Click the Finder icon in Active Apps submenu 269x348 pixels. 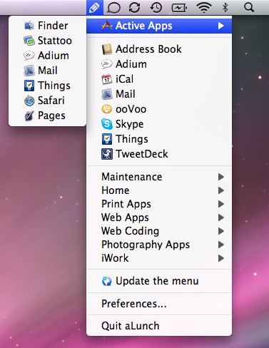(29, 26)
